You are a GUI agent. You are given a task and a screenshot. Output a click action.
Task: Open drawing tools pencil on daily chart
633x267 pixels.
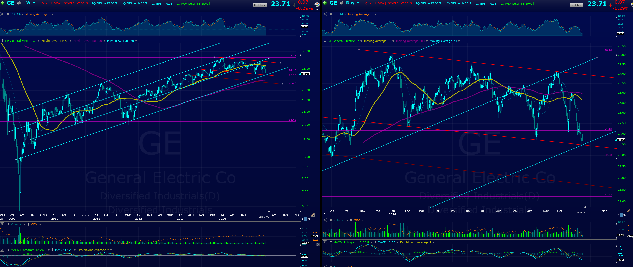[628, 211]
